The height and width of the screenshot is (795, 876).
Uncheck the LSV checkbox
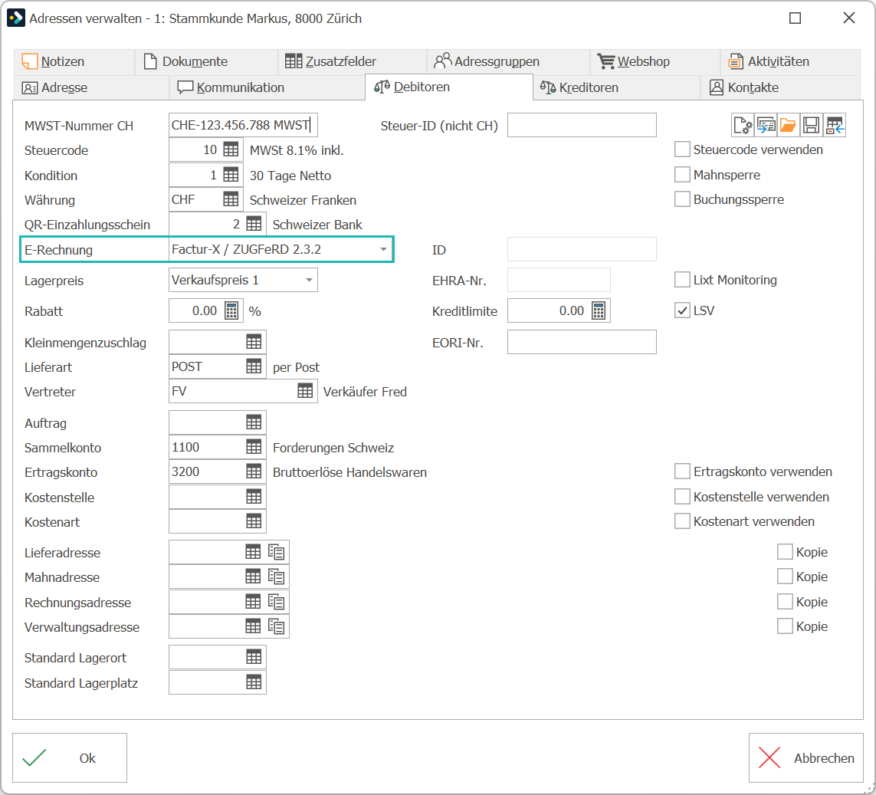pos(682,310)
